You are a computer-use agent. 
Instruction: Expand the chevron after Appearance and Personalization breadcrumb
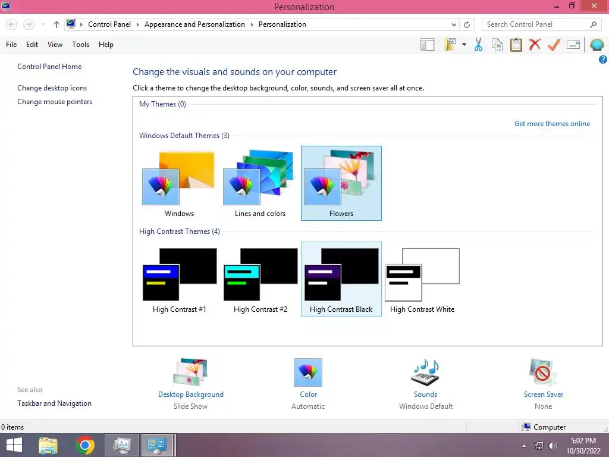pos(252,24)
